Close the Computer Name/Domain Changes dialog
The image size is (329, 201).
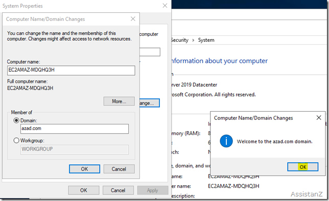click(x=133, y=19)
